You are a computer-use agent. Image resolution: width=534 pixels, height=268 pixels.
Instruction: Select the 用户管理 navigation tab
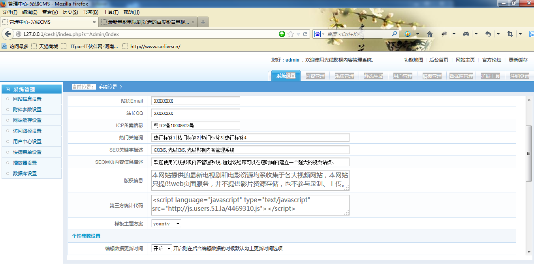tap(403, 76)
